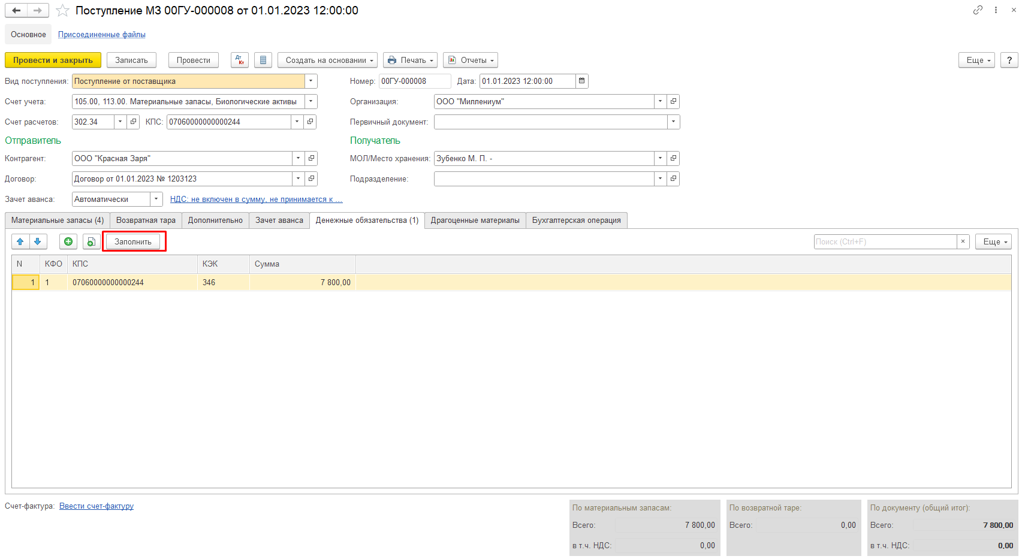Click Провести button

194,60
